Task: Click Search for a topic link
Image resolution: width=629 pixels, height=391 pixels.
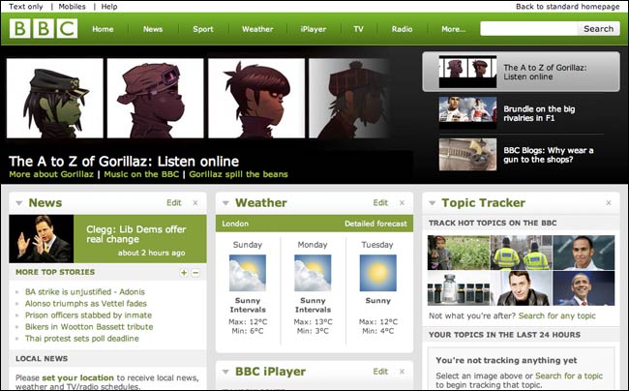Action: pyautogui.click(x=569, y=376)
